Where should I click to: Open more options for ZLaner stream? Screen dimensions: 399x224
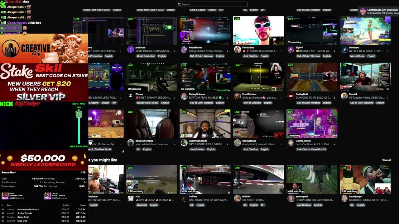pos(174,98)
